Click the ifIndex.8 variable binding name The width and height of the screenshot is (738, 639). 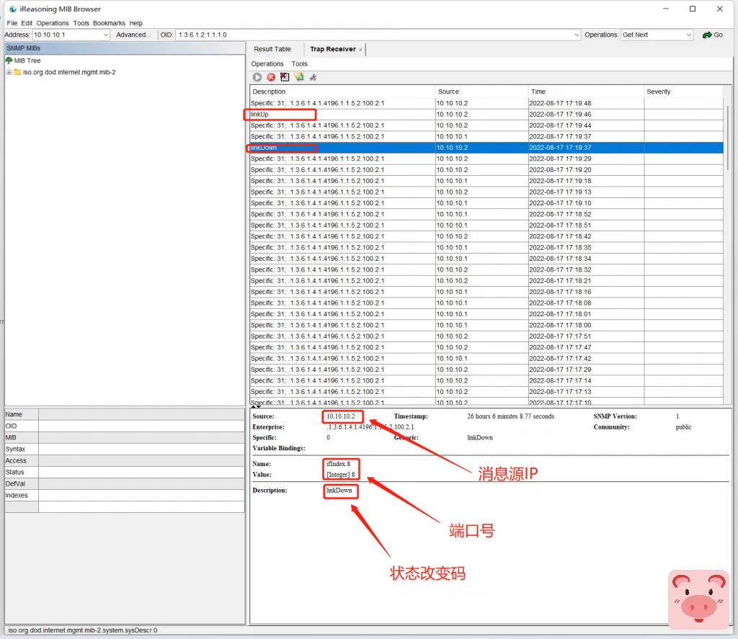(x=339, y=464)
